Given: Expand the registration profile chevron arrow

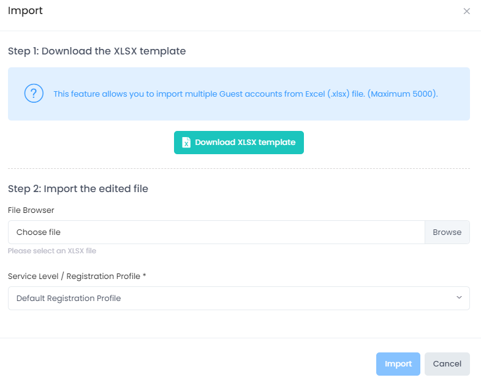Looking at the screenshot, I should click(459, 298).
